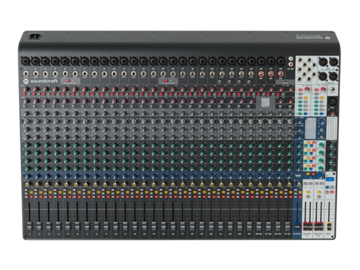Click the channel 1 fader
360x270 pixels.
pyautogui.click(x=29, y=226)
